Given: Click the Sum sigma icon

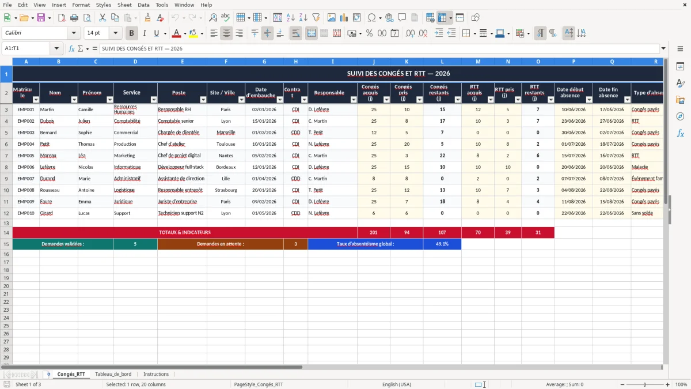Looking at the screenshot, I should point(80,48).
